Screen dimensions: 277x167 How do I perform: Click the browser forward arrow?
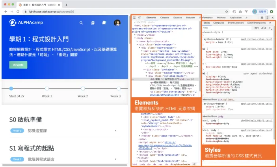click(12, 12)
